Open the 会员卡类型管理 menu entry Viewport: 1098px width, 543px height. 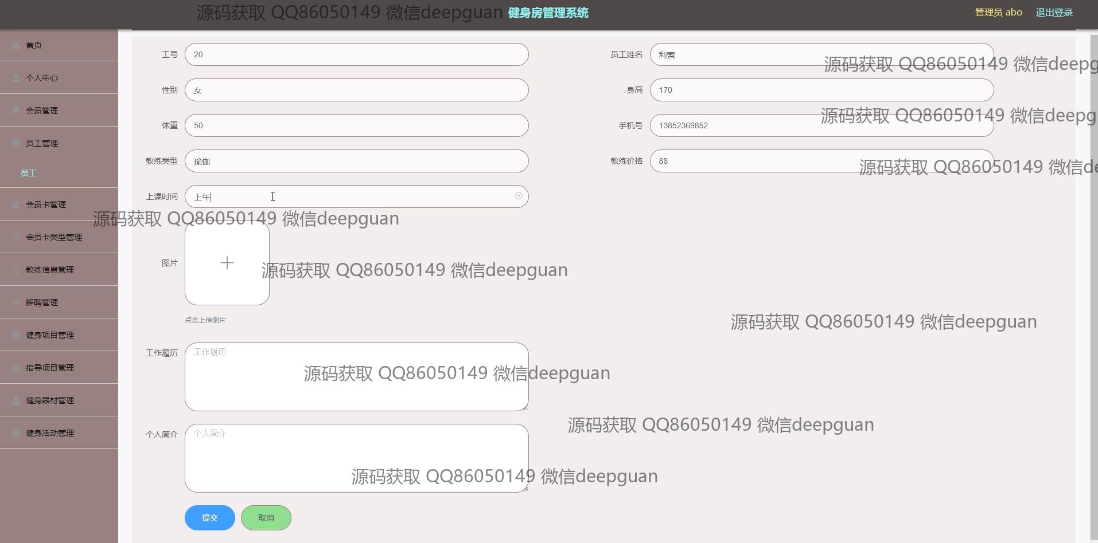click(54, 237)
